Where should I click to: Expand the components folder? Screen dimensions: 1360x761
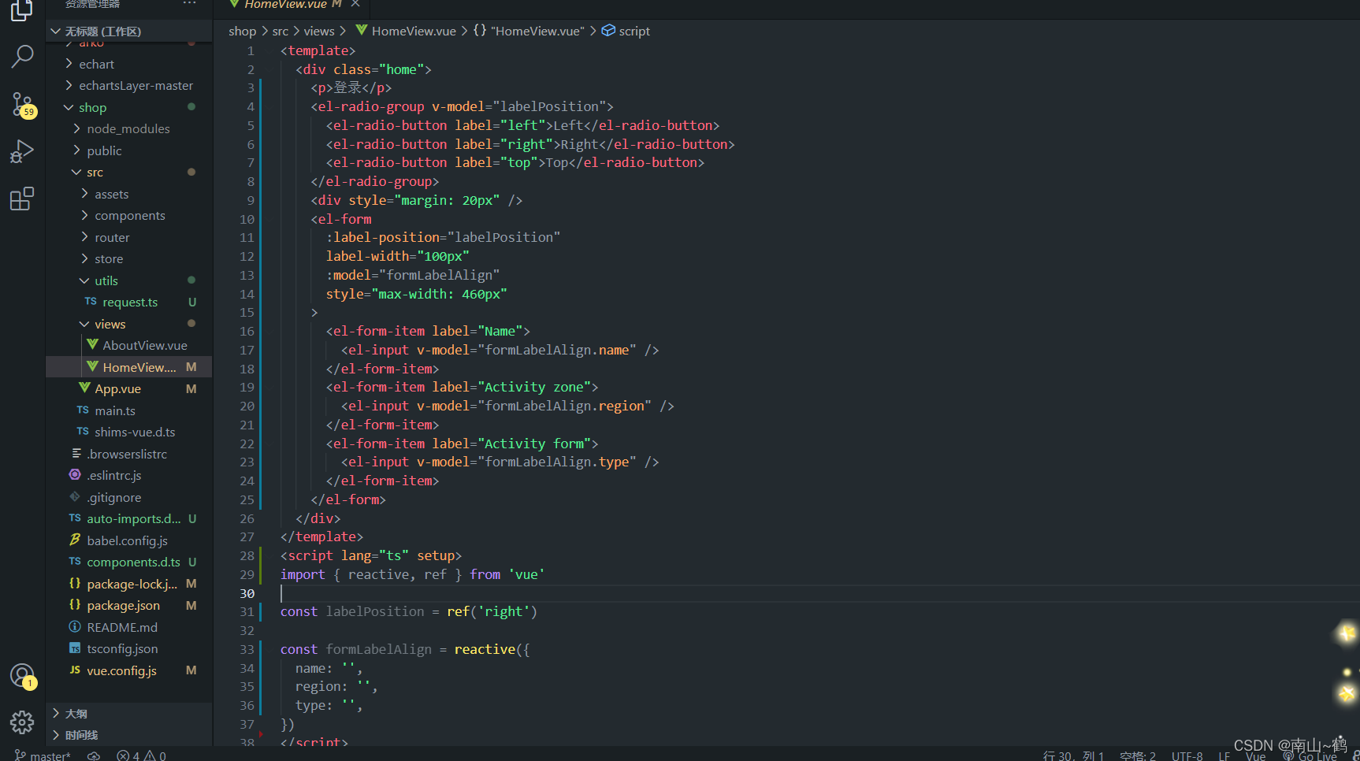click(x=84, y=215)
